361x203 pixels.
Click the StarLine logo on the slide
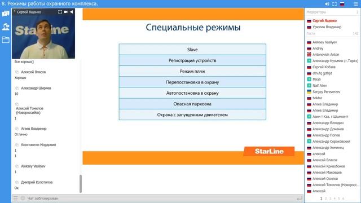tap(269, 151)
